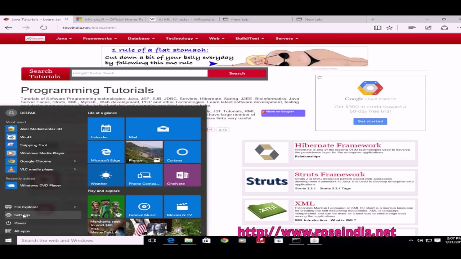Open the Weather tile
The width and height of the screenshot is (461, 259).
point(106,176)
